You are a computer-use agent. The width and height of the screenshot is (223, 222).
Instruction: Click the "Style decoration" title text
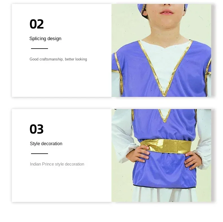(46, 143)
